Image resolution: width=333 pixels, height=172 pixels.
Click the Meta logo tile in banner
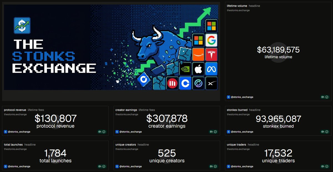click(x=211, y=69)
